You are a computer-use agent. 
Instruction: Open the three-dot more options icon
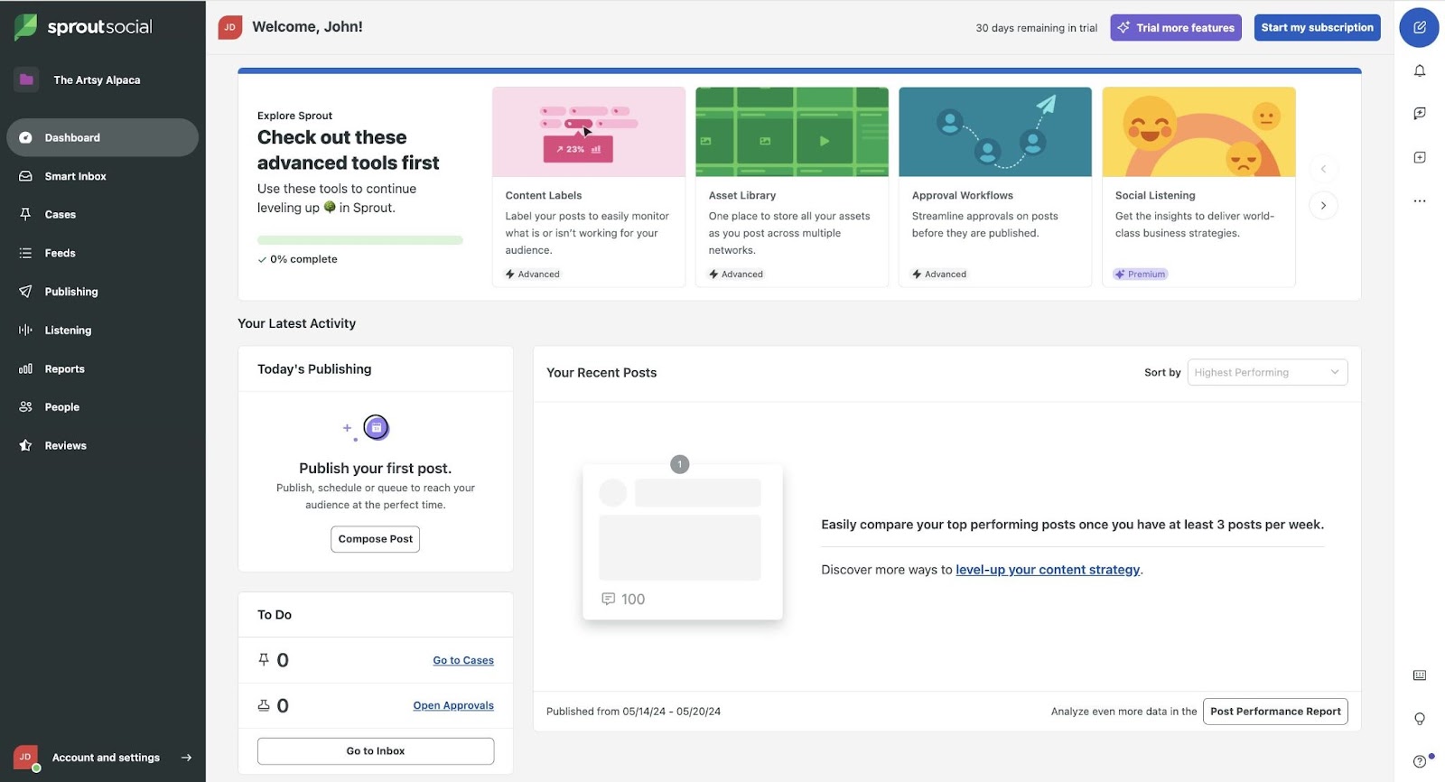pyautogui.click(x=1420, y=200)
